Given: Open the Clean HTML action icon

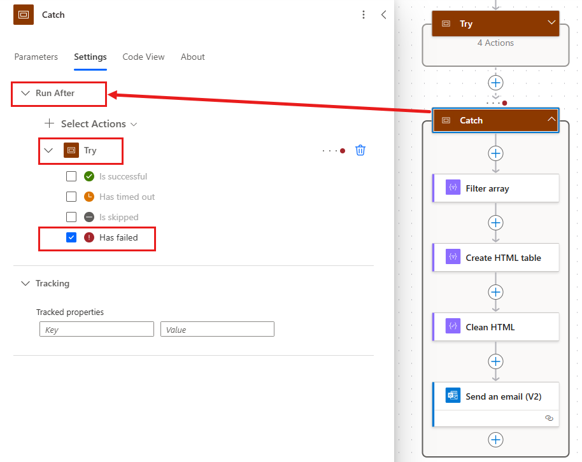Looking at the screenshot, I should [452, 326].
